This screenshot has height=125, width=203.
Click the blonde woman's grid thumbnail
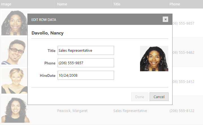(x=14, y=81)
